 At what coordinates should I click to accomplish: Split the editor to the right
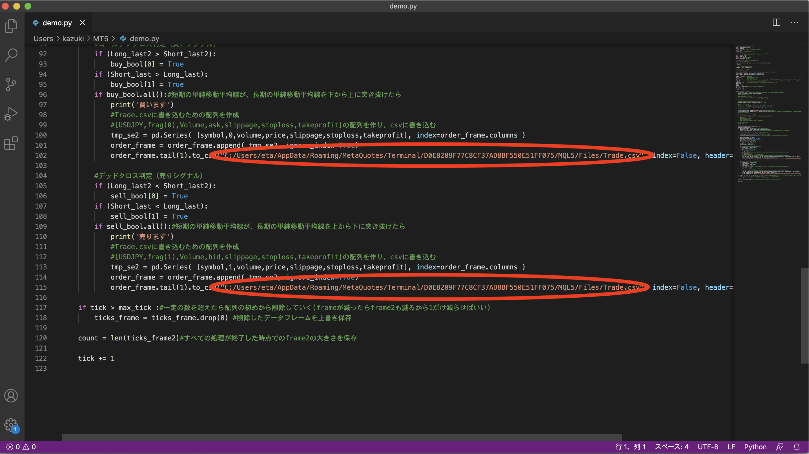(776, 23)
